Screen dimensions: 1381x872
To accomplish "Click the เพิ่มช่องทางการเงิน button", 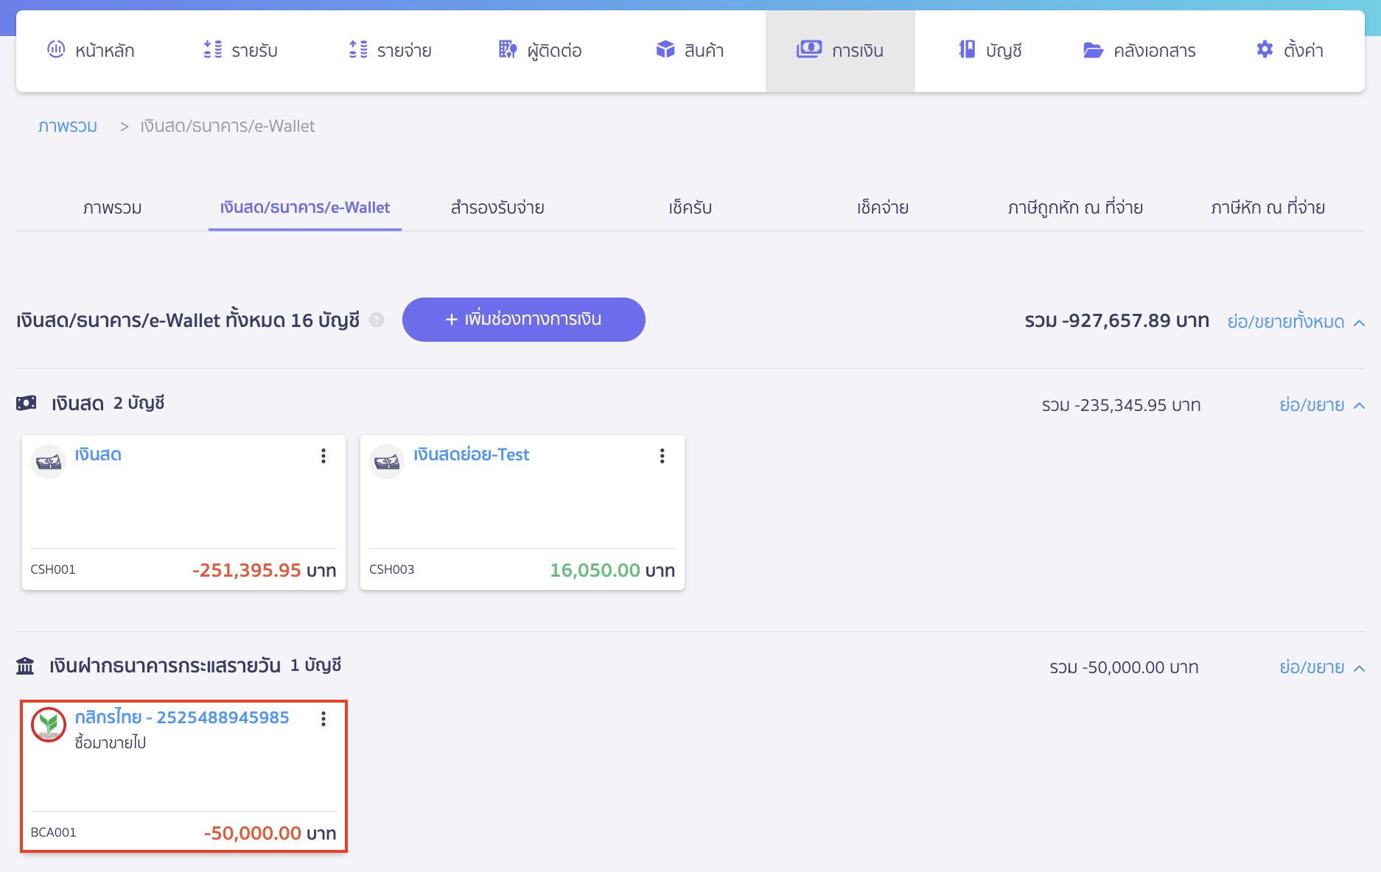I will tap(523, 320).
